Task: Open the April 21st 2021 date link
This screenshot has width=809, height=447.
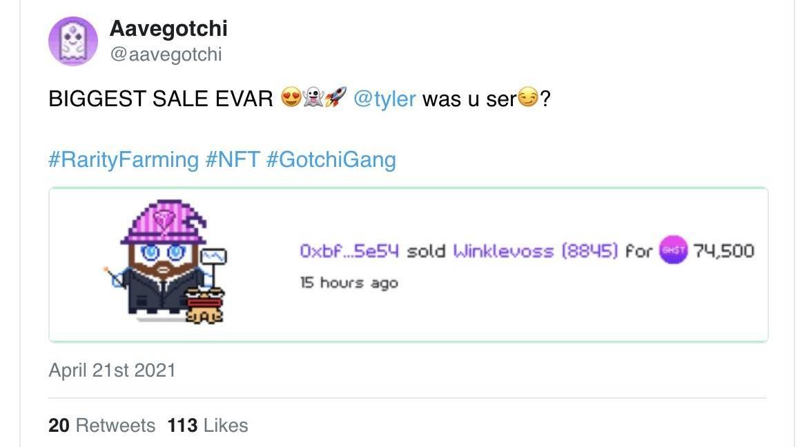Action: point(112,370)
